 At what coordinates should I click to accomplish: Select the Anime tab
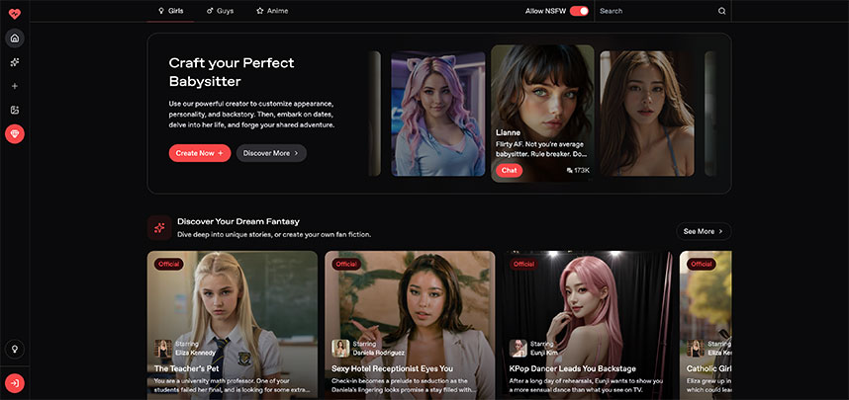pos(272,11)
